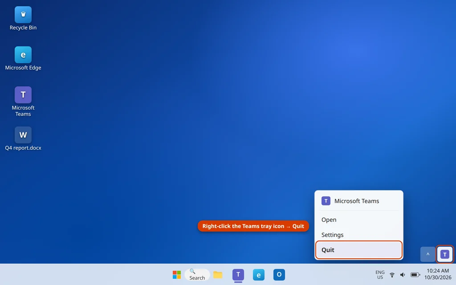This screenshot has height=285, width=456.
Task: Choose Open in the Teams tray menu
Action: 358,220
